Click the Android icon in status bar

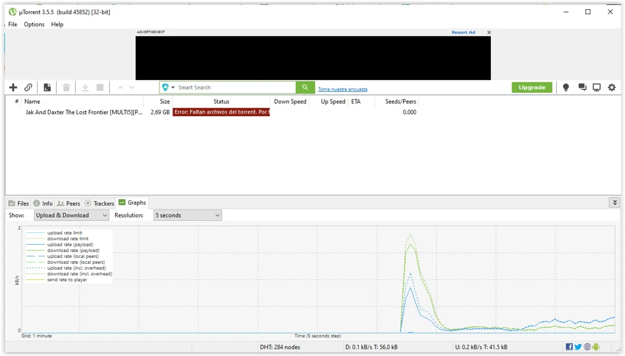[596, 347]
